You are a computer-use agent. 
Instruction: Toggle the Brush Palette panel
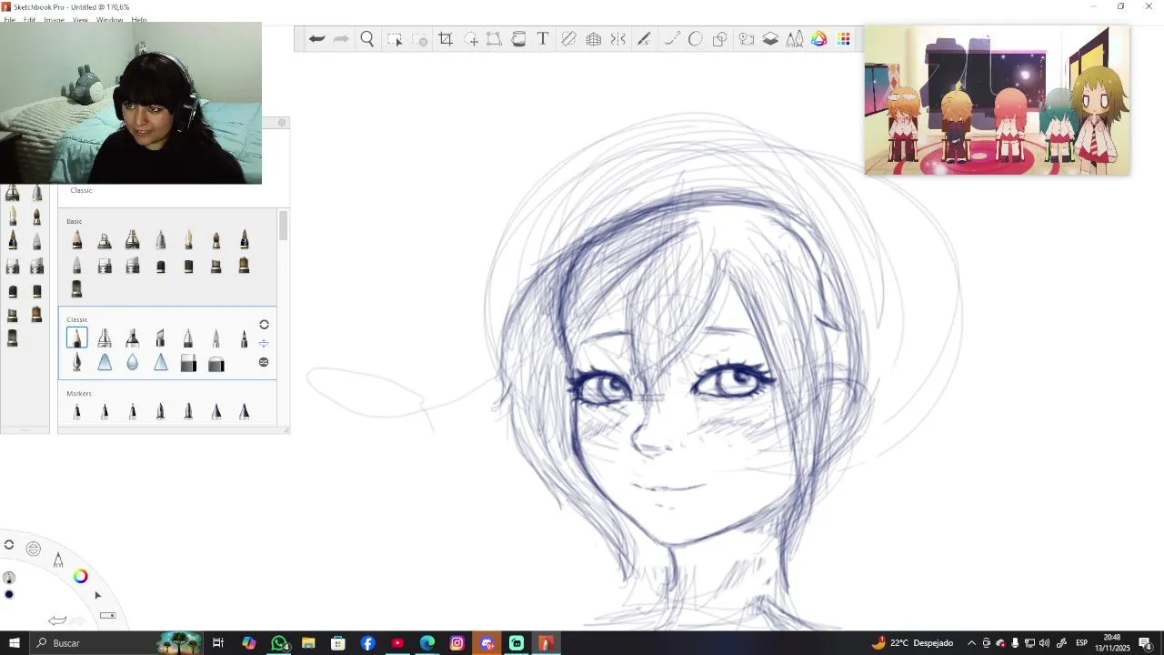click(x=795, y=39)
